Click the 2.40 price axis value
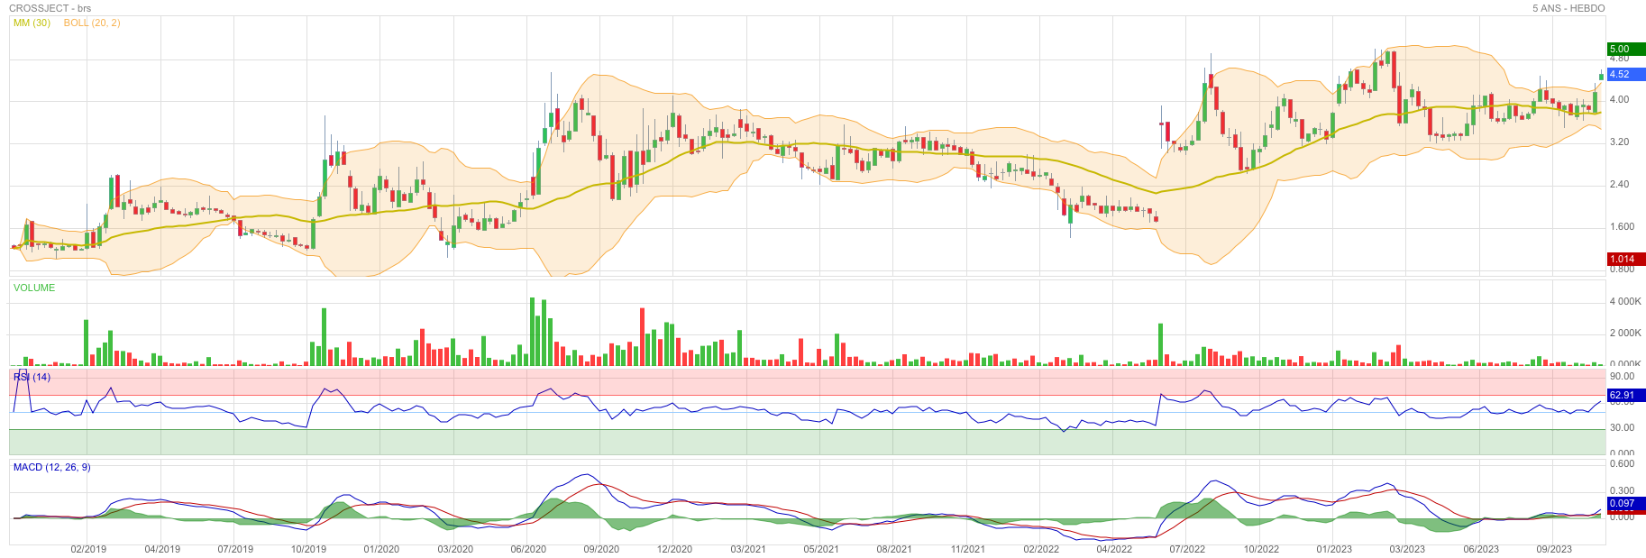The height and width of the screenshot is (558, 1646). pyautogui.click(x=1619, y=184)
